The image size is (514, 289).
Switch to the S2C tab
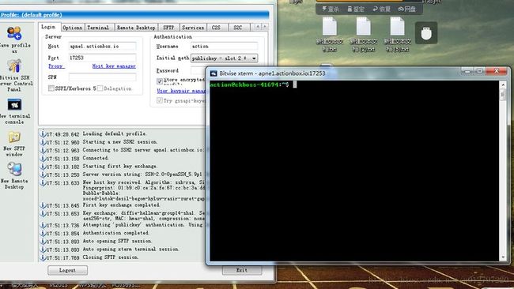point(238,28)
